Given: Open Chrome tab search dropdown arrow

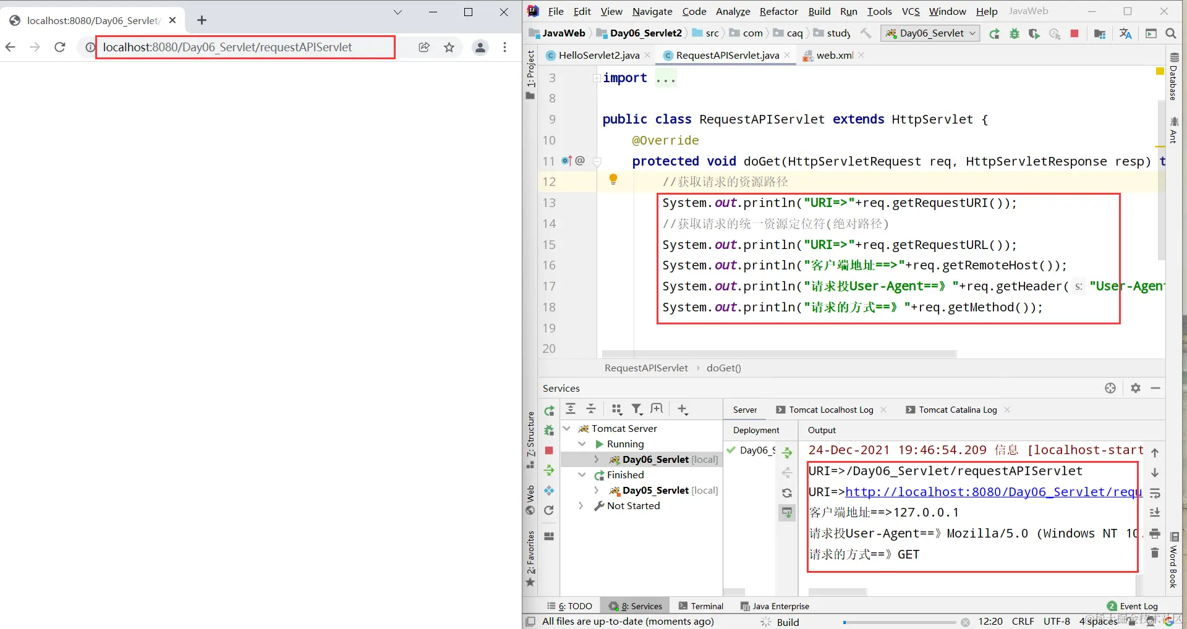Looking at the screenshot, I should [398, 12].
